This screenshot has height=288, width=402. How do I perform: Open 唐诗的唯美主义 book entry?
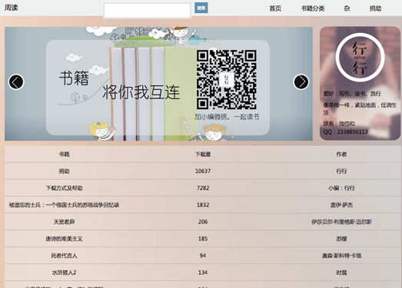pyautogui.click(x=64, y=239)
